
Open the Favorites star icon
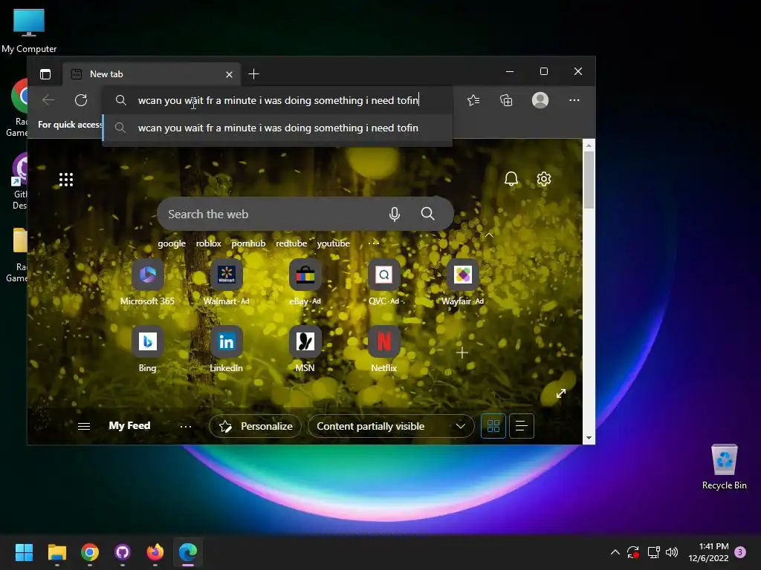click(473, 100)
